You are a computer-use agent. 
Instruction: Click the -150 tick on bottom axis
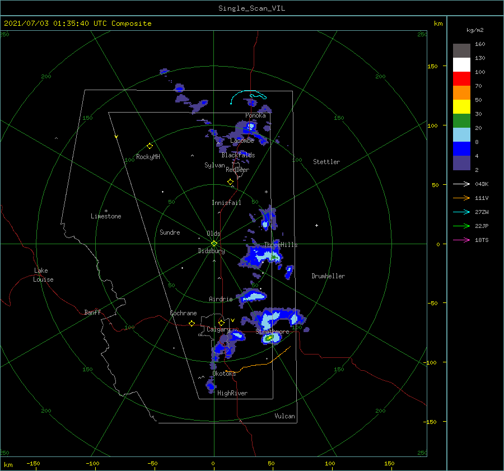[x=33, y=463]
